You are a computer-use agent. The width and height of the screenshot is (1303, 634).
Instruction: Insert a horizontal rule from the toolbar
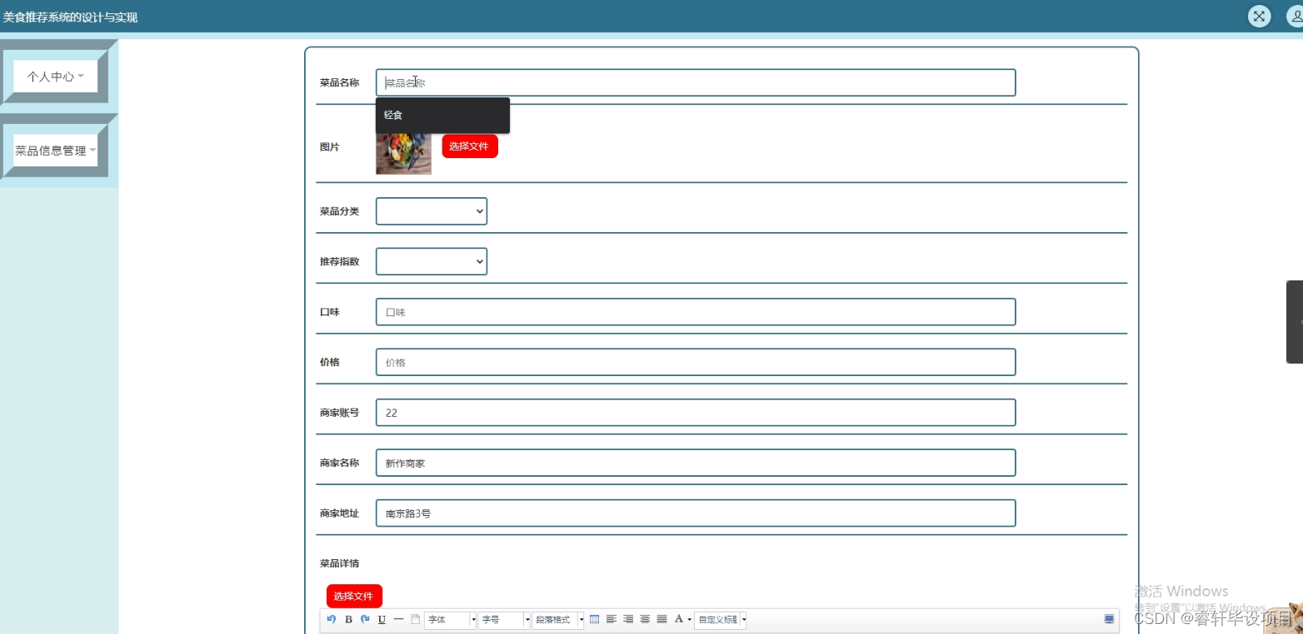tap(398, 619)
